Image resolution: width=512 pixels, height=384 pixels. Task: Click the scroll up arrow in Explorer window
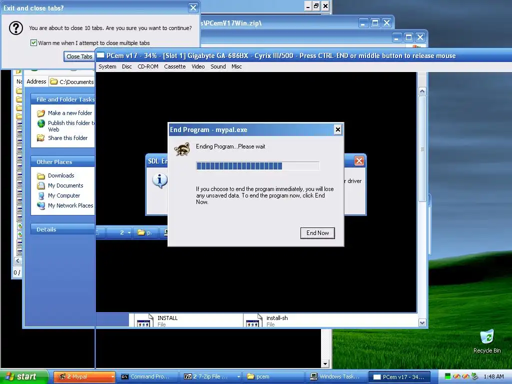(422, 91)
